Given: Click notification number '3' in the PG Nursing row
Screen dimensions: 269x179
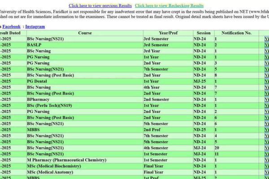Looking at the screenshot, I should [x=236, y=63].
